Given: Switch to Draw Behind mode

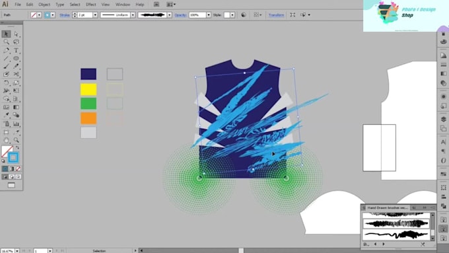Looking at the screenshot, I should (11, 177).
